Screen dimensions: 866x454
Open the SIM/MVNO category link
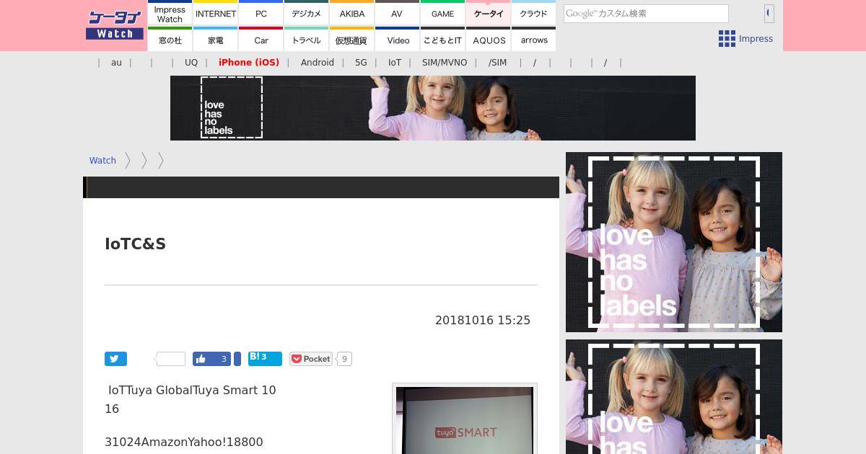445,63
